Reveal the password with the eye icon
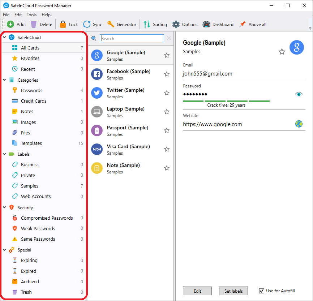This screenshot has width=313, height=301. point(299,94)
